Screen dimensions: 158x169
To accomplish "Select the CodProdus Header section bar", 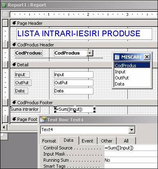I will [x=84, y=45].
